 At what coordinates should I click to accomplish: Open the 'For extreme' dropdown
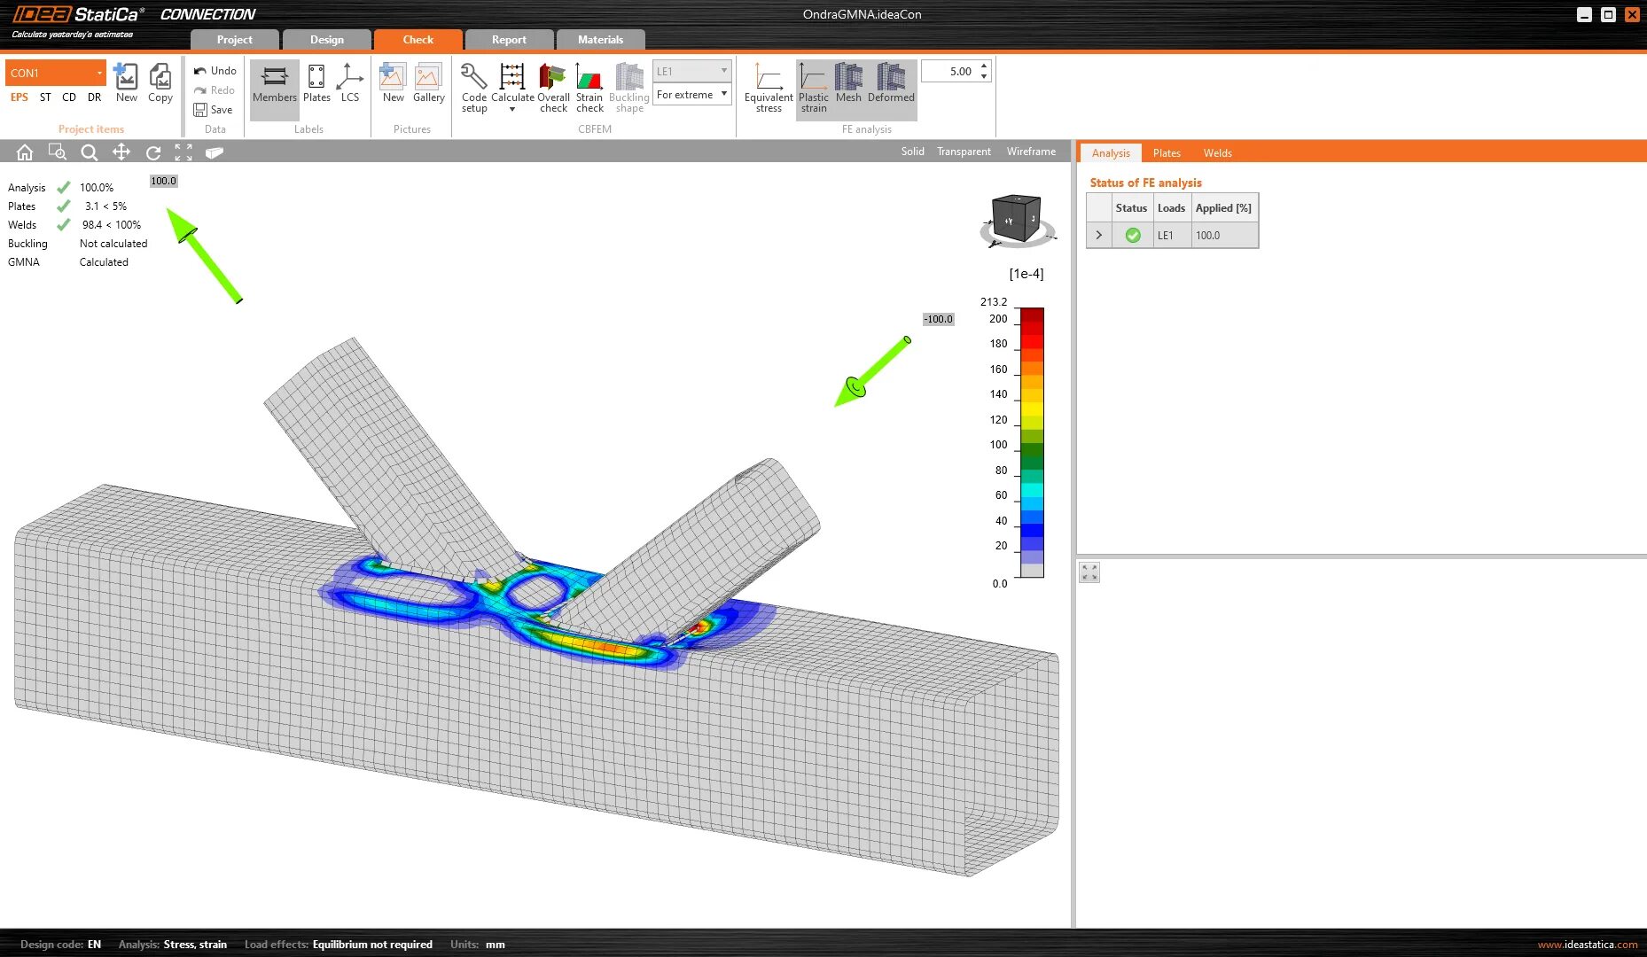coord(724,94)
